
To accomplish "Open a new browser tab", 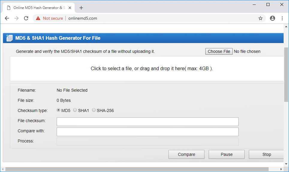I will coord(81,8).
